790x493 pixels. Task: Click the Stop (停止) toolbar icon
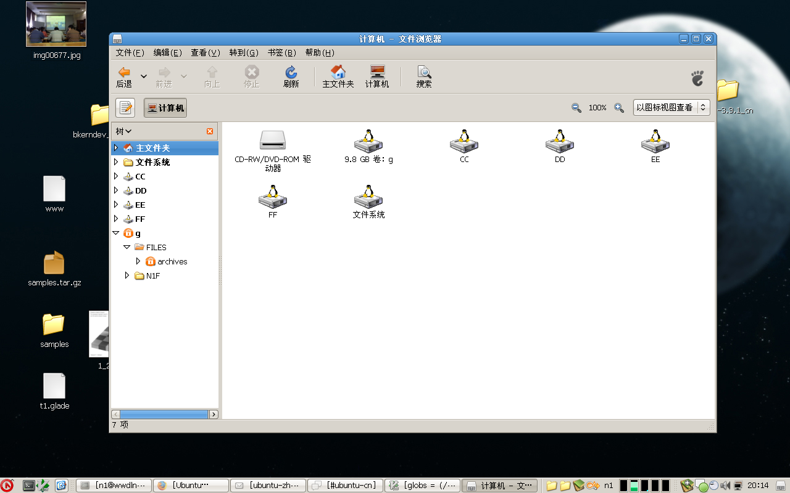[252, 72]
